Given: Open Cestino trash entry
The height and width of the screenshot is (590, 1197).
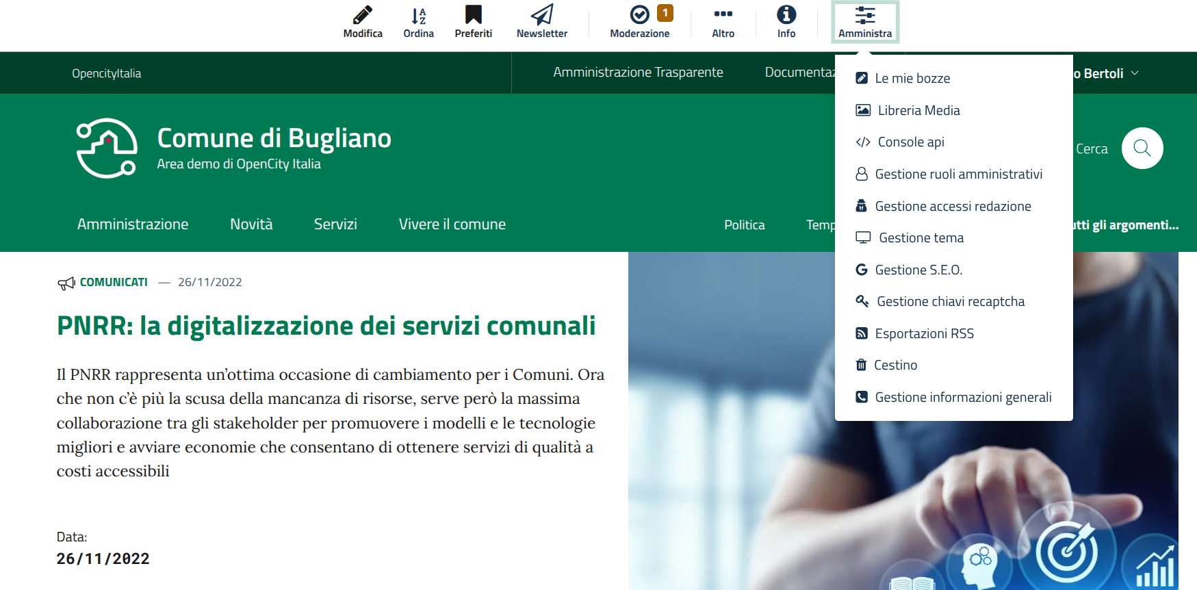Looking at the screenshot, I should coord(894,365).
